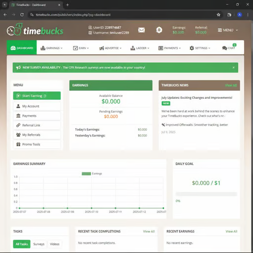Open the tab search button
253x253 pixels.
point(4,5)
